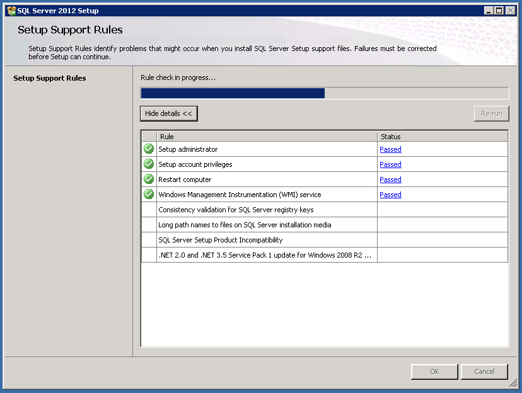Open Passed link for Setup administrator
This screenshot has height=393, width=522.
pyautogui.click(x=390, y=149)
